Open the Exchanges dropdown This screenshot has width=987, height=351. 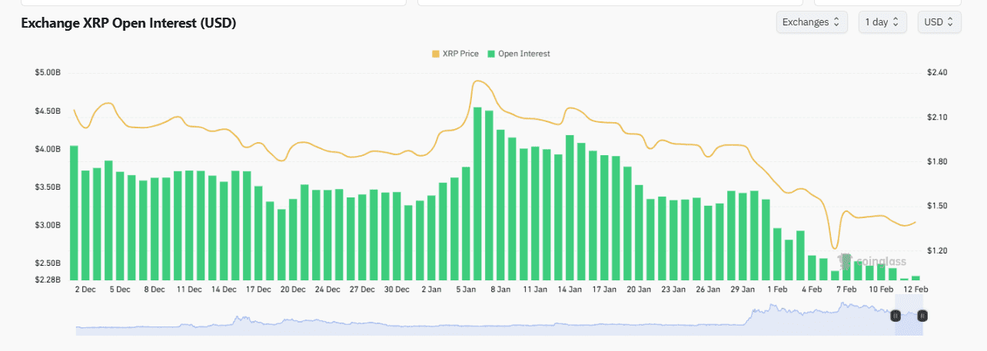point(812,22)
